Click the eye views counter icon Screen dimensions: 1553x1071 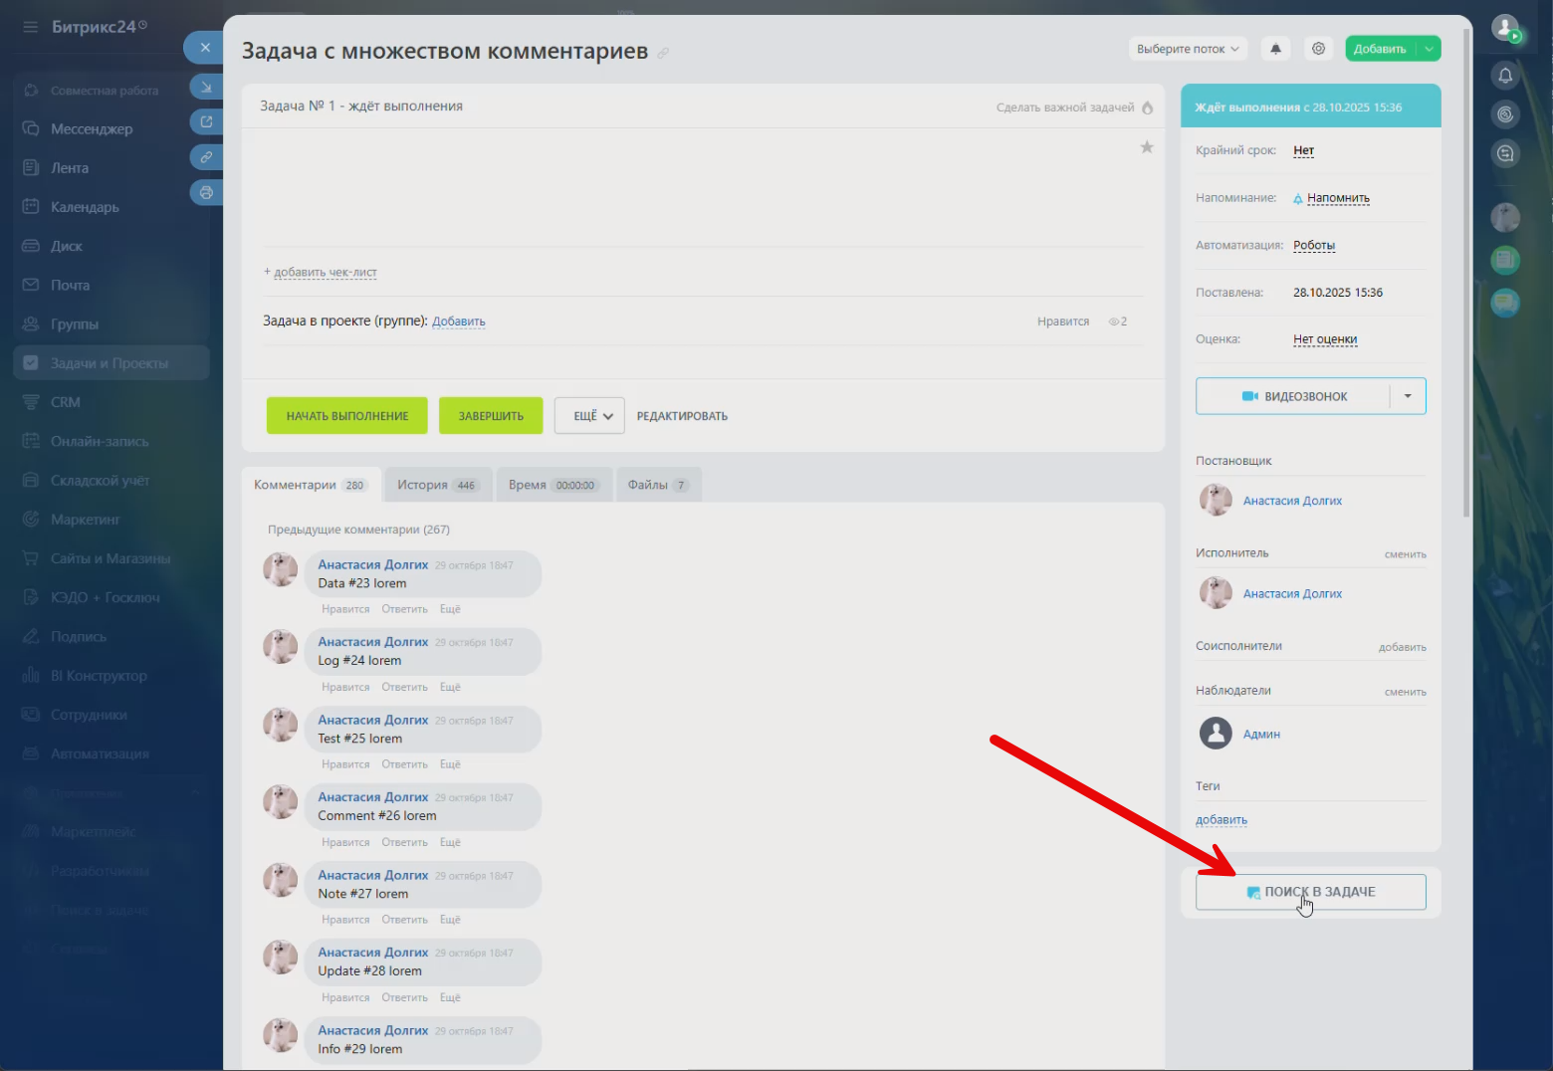[x=1114, y=321]
